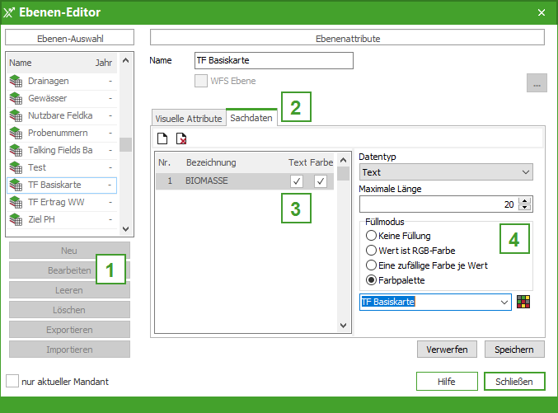Click the Speichern button
The height and width of the screenshot is (413, 558).
tap(514, 350)
